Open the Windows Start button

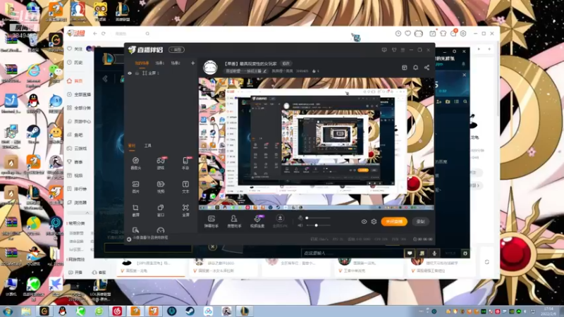(x=8, y=311)
